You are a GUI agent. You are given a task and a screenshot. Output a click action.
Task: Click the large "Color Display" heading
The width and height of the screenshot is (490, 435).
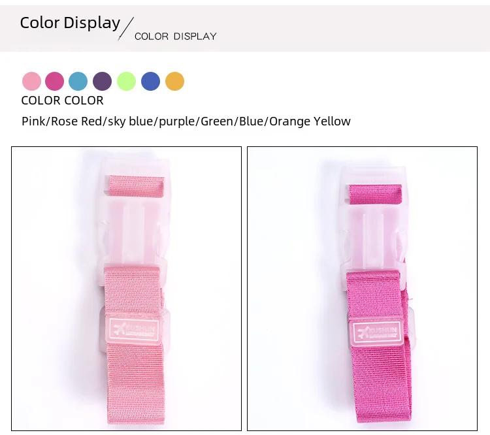pyautogui.click(x=70, y=23)
